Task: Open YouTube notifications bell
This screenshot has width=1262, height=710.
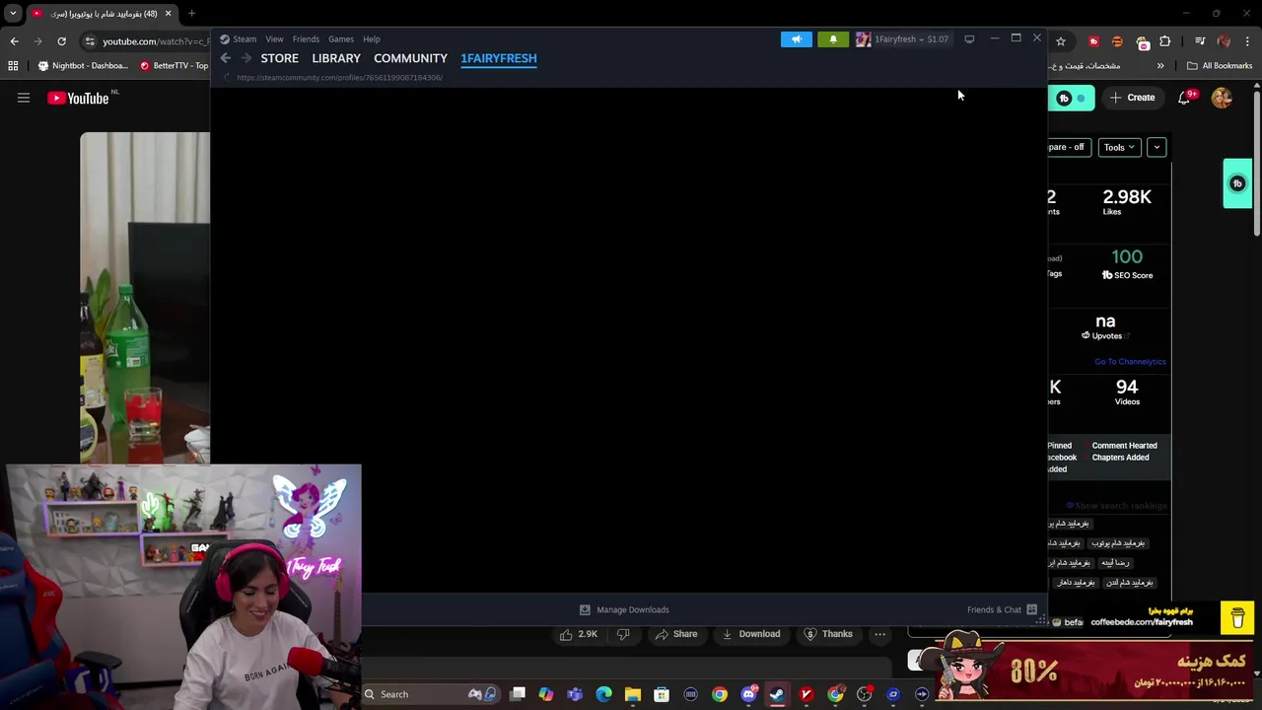Action: pos(1185,98)
